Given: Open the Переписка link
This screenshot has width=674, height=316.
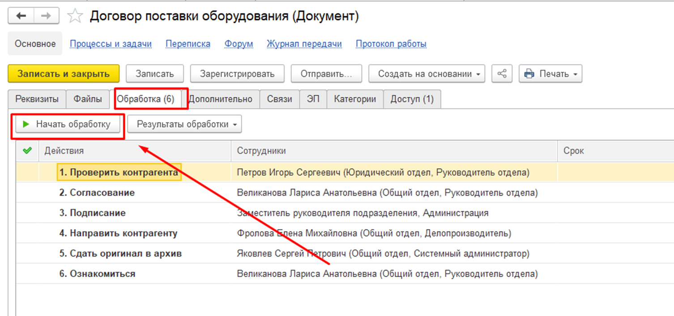Looking at the screenshot, I should tap(188, 44).
